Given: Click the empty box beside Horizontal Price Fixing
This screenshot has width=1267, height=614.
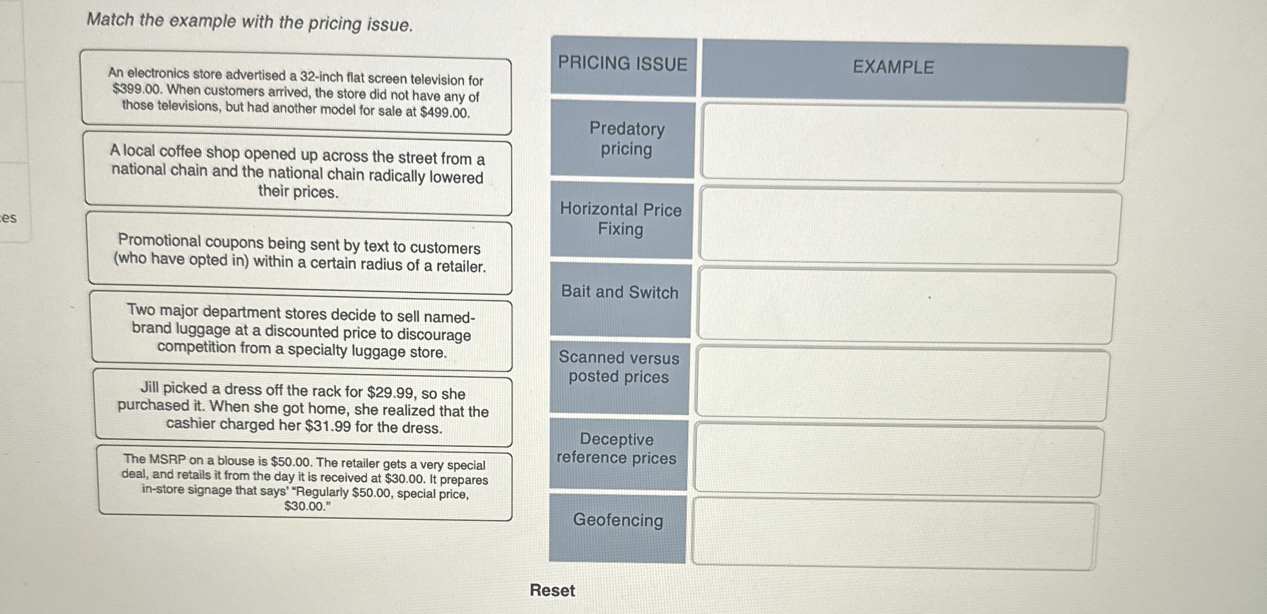Looking at the screenshot, I should [912, 223].
